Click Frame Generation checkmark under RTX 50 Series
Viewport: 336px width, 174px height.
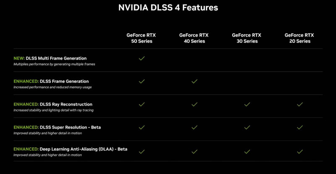pyautogui.click(x=142, y=82)
